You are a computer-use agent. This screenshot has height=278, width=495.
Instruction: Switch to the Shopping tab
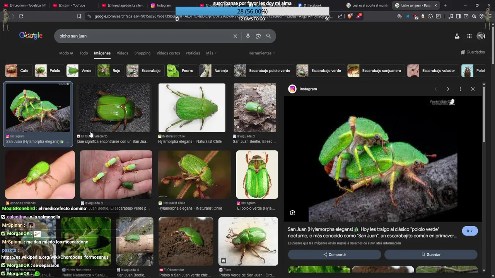[142, 53]
